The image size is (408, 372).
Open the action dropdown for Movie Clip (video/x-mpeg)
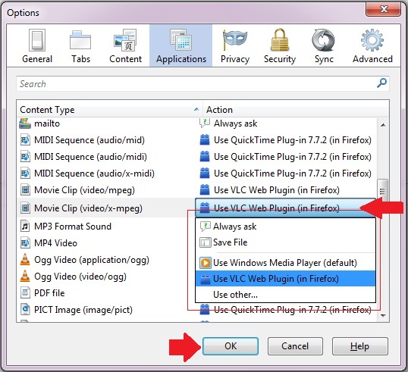point(285,208)
